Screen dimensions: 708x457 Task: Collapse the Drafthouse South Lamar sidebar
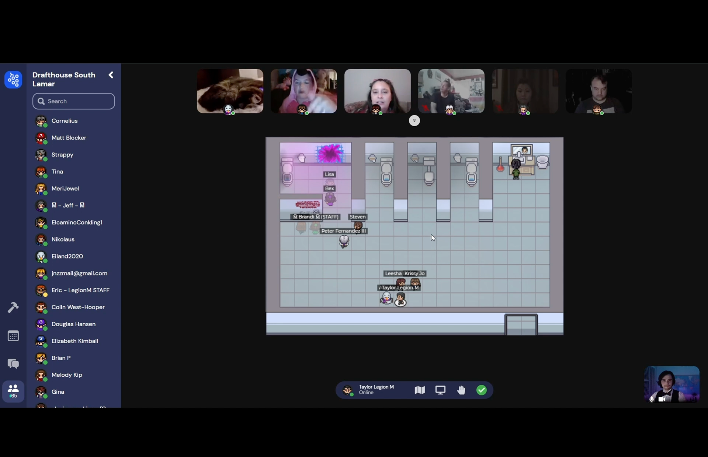coord(111,75)
